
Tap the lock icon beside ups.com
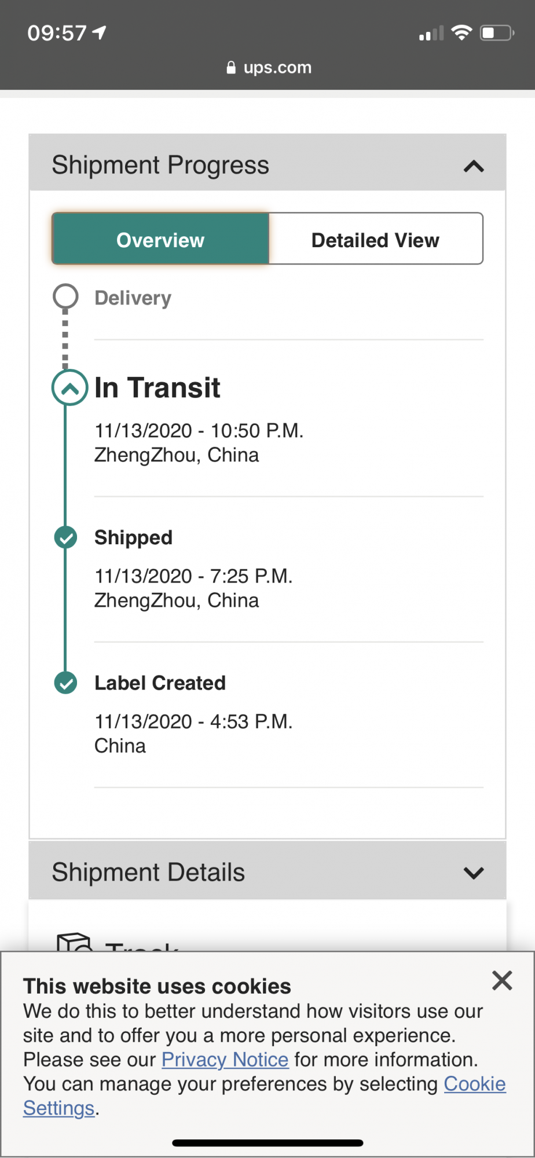point(231,68)
